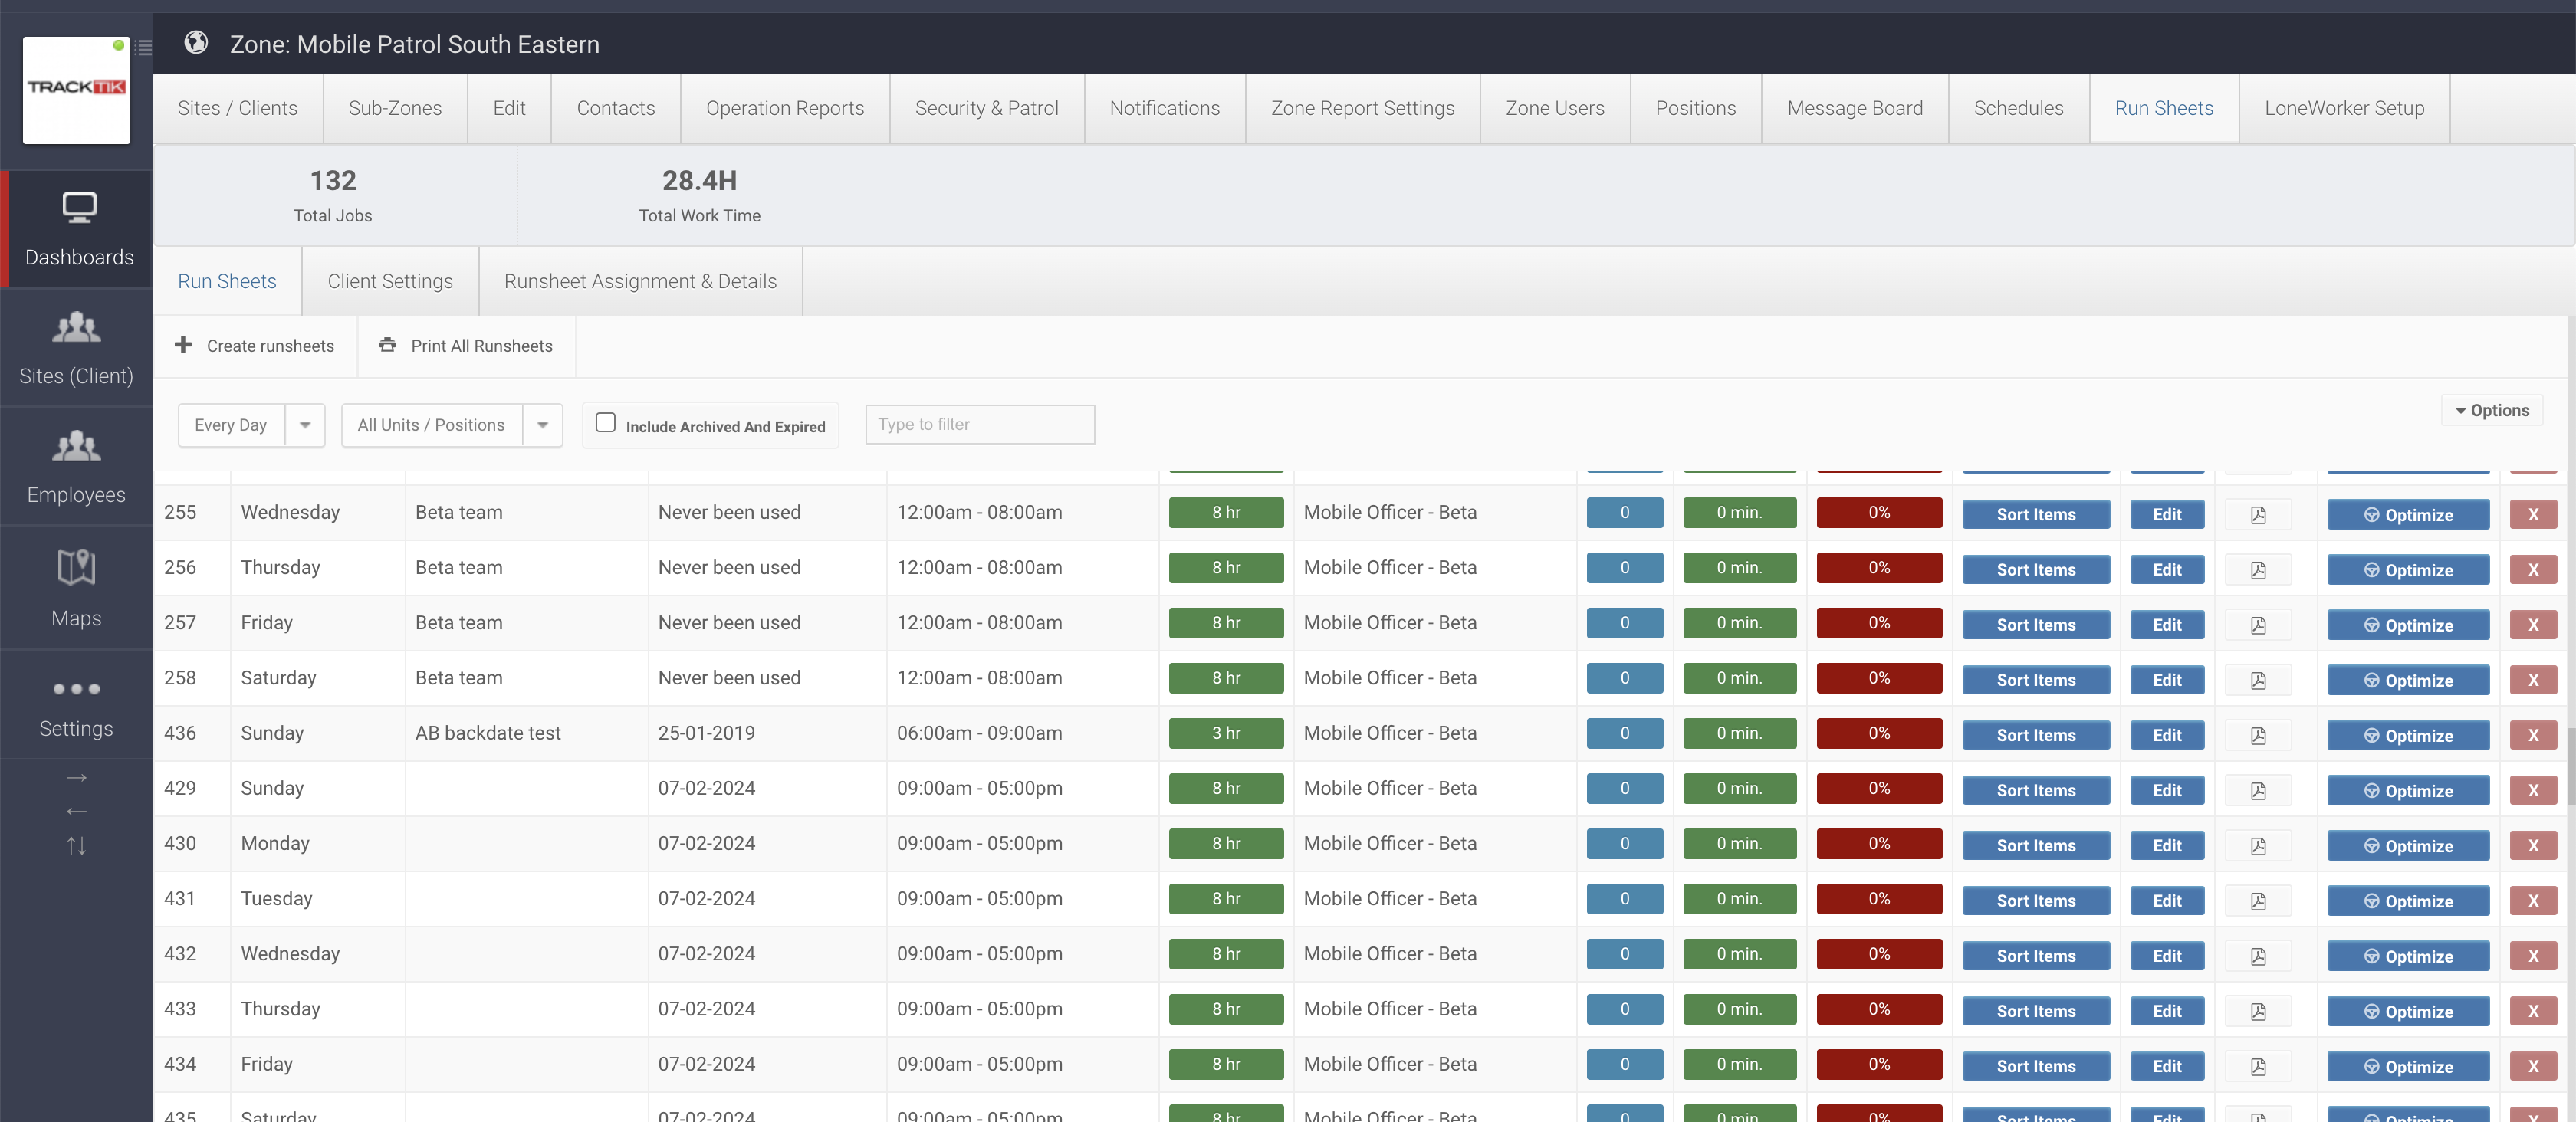Click the Type to filter input field

point(979,424)
